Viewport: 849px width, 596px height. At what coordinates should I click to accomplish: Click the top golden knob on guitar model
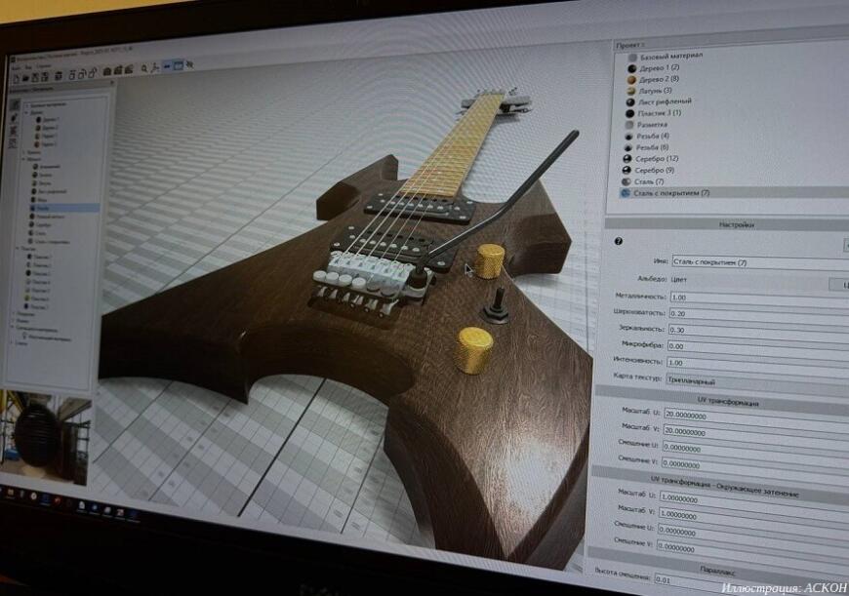pyautogui.click(x=490, y=260)
